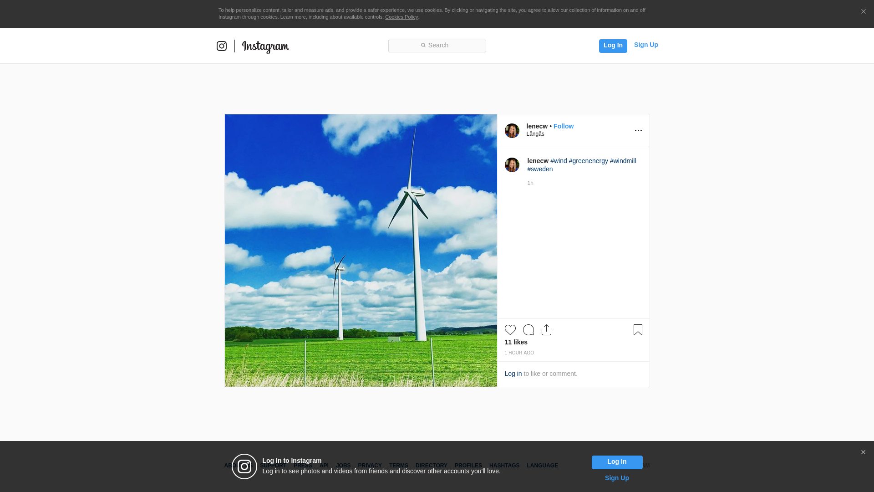
Task: Close the Log In to Instagram prompt
Action: pos(863,452)
